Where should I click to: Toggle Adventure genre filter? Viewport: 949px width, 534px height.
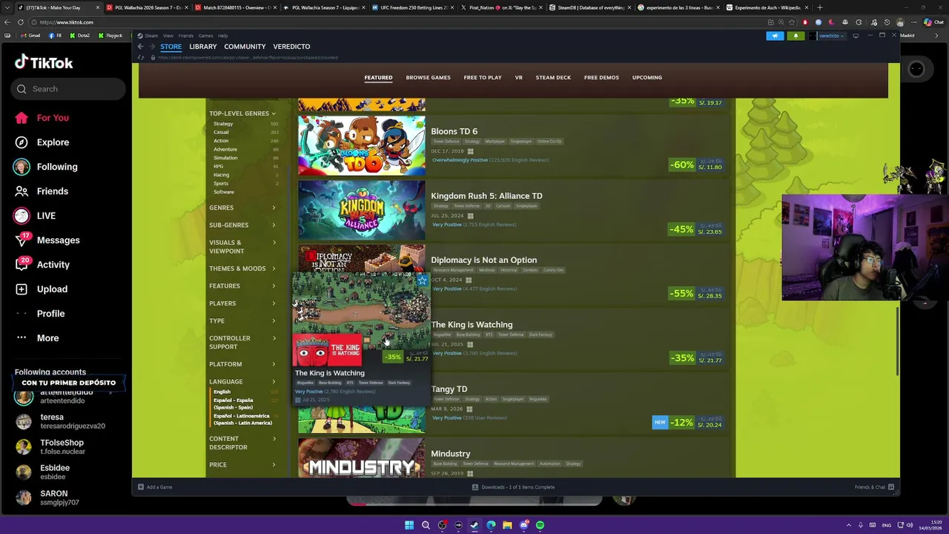tap(225, 149)
